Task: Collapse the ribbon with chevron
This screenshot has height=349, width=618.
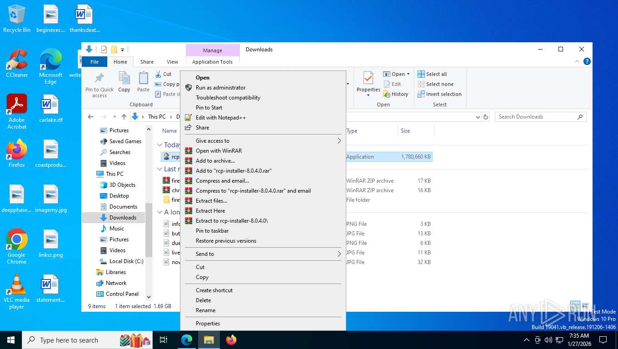Action: pos(578,61)
